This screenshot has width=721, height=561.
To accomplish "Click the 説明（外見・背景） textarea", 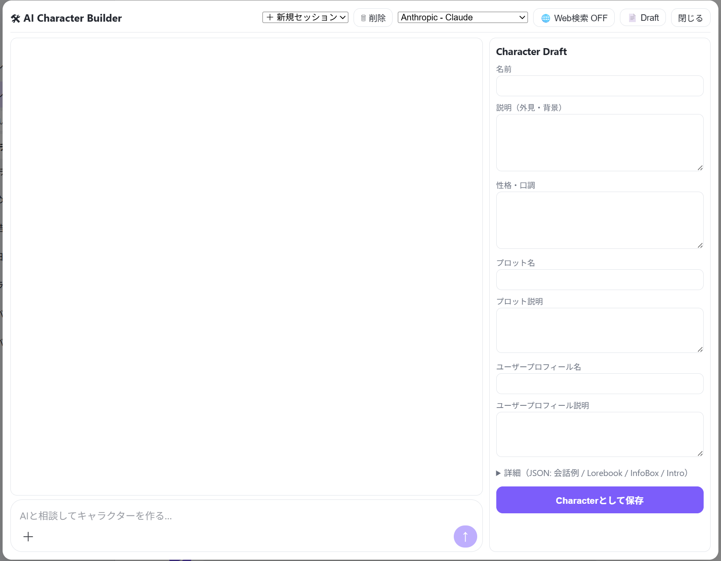I will pos(600,143).
